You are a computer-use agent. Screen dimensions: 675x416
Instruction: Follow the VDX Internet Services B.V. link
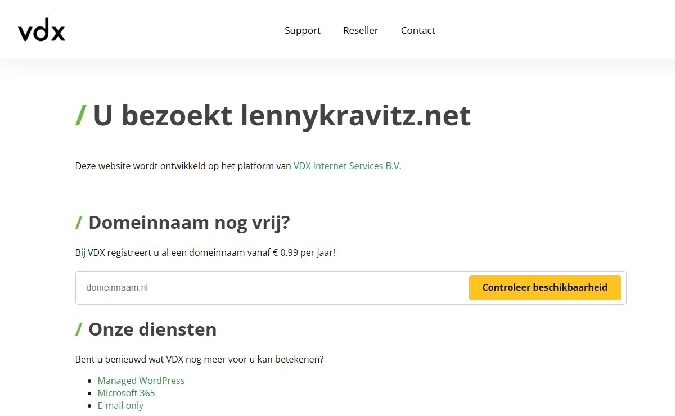[x=348, y=166]
